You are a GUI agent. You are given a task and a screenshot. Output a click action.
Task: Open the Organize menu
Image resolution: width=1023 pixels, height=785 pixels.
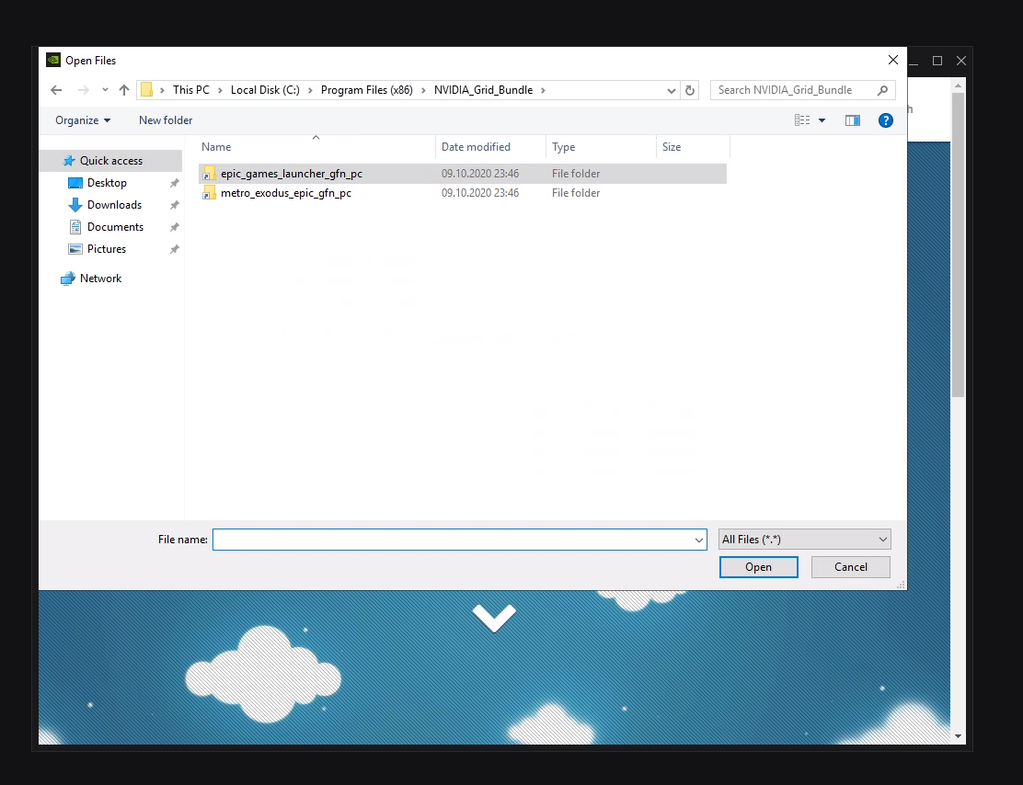(x=82, y=120)
